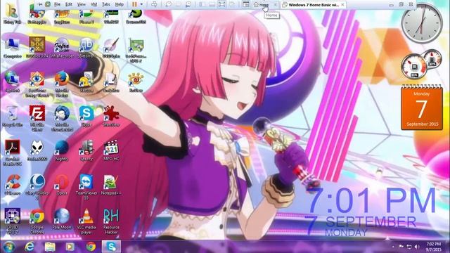Open the TeamViewer 10 shortcut

86,187
